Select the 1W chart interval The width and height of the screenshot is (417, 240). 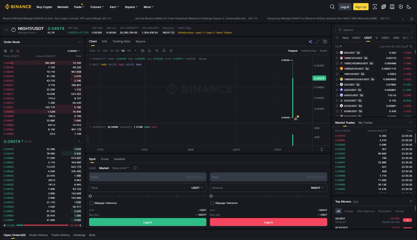[129, 51]
